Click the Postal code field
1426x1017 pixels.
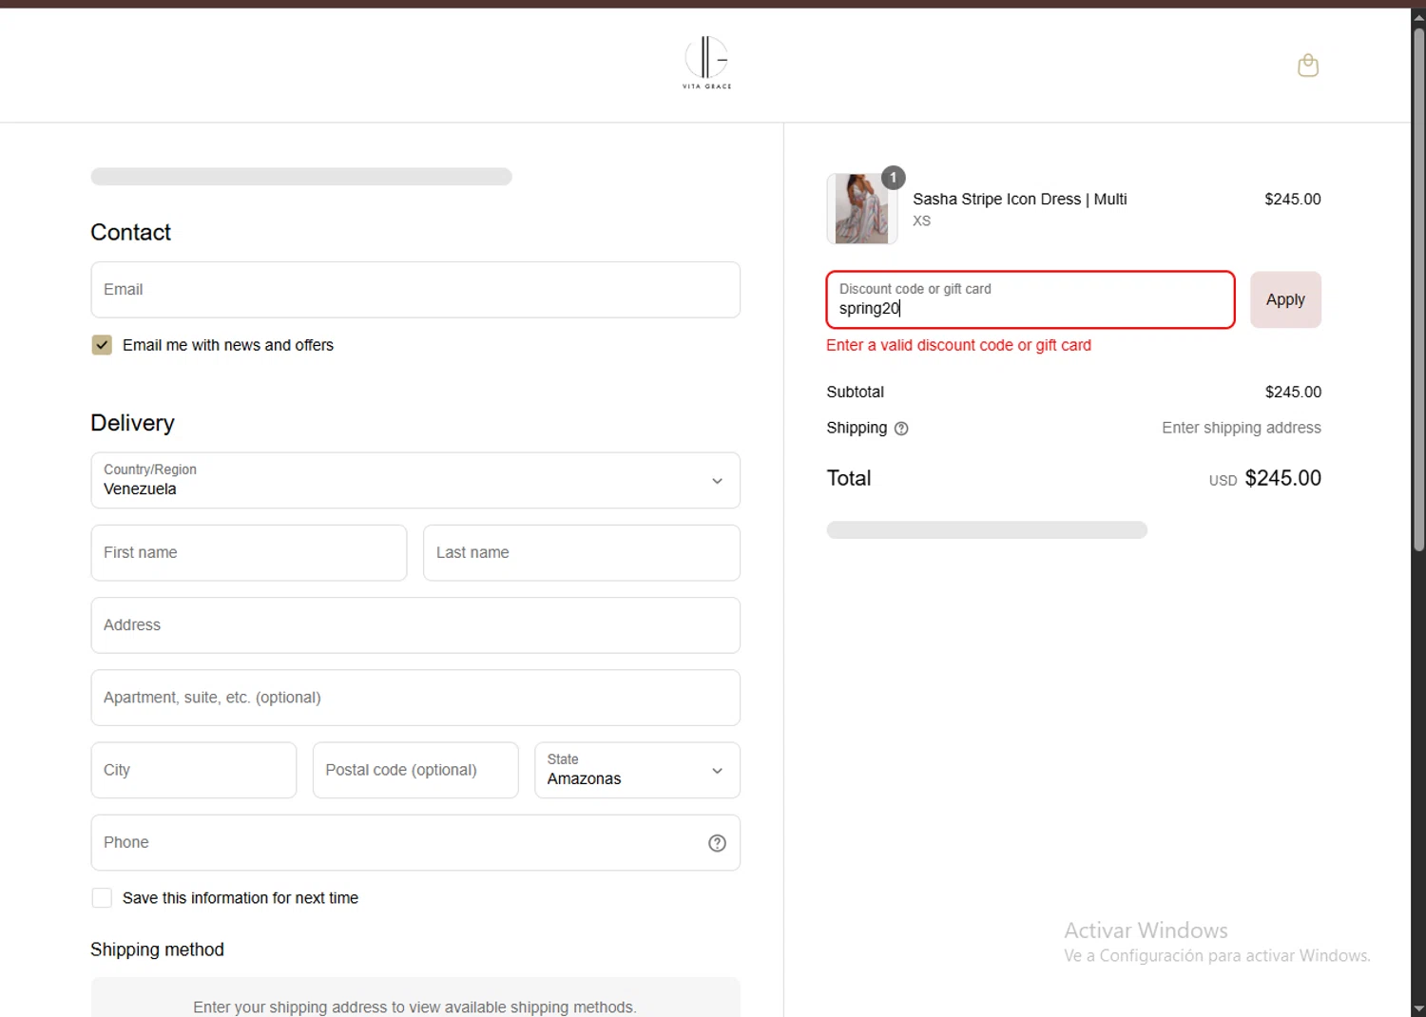click(x=415, y=770)
